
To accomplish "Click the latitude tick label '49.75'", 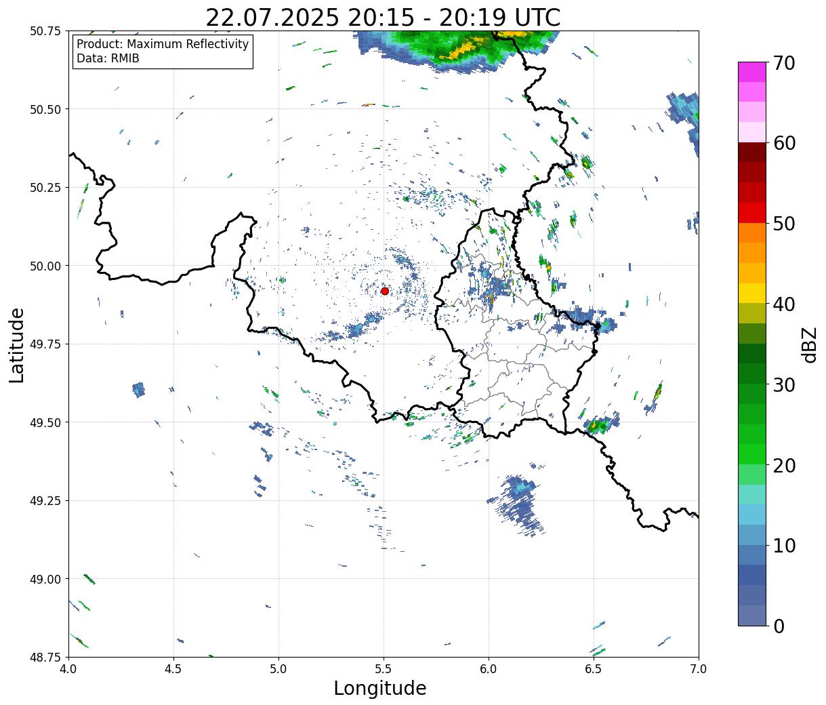I will [x=45, y=344].
